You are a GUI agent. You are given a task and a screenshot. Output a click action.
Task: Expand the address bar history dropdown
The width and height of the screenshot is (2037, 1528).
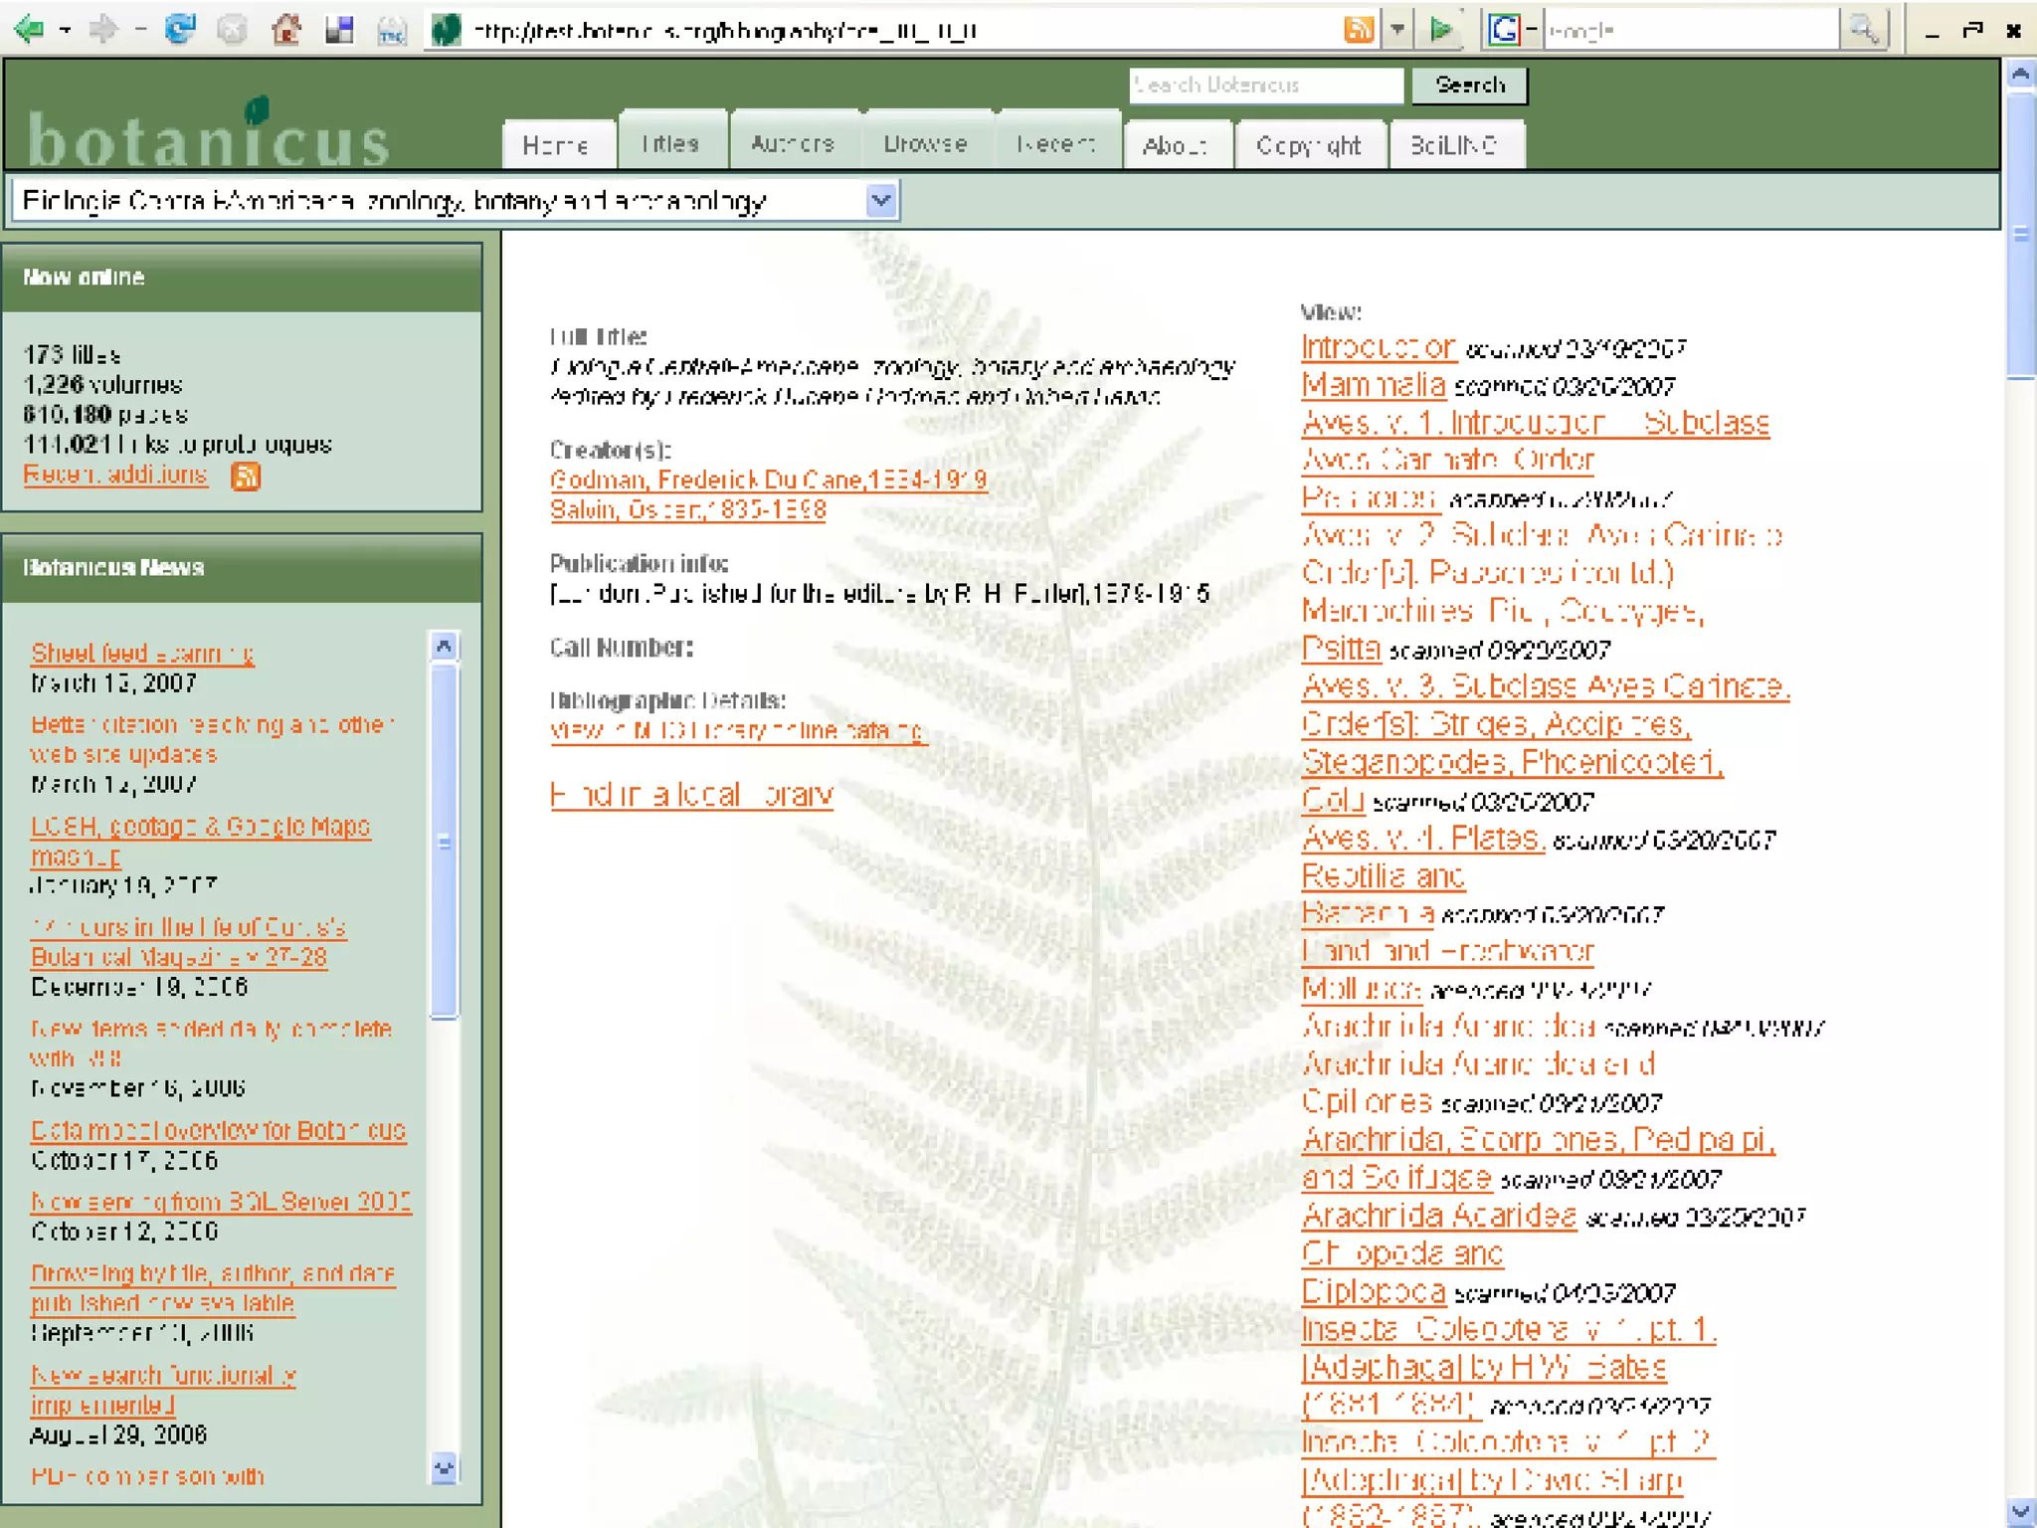pos(1397,30)
